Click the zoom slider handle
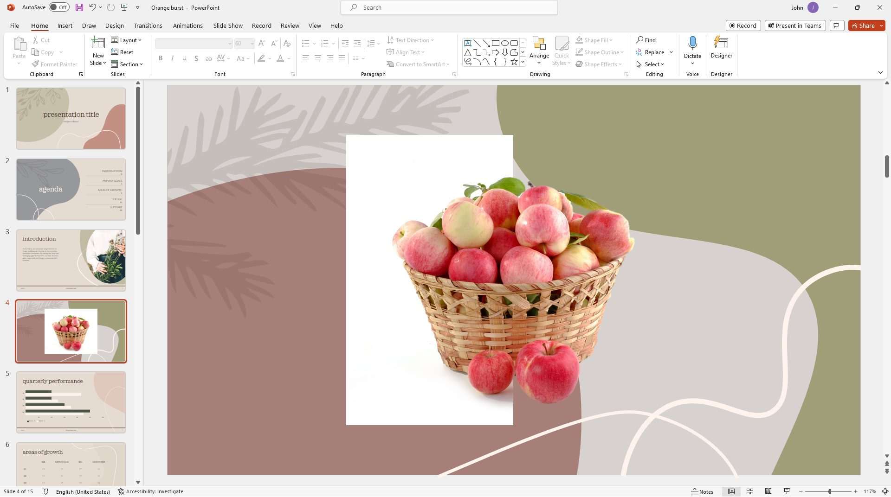891x497 pixels. coord(830,491)
